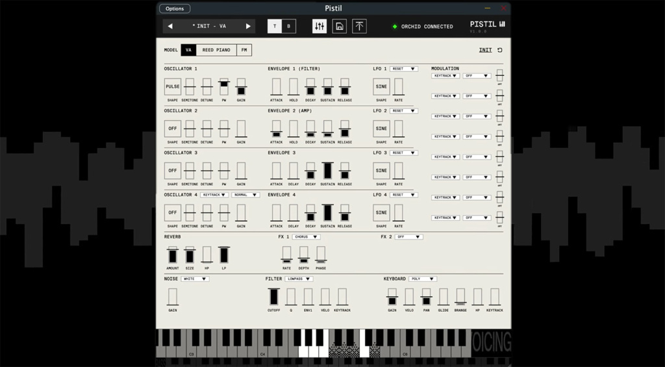Click the INIT link
This screenshot has width=665, height=367.
coord(486,50)
